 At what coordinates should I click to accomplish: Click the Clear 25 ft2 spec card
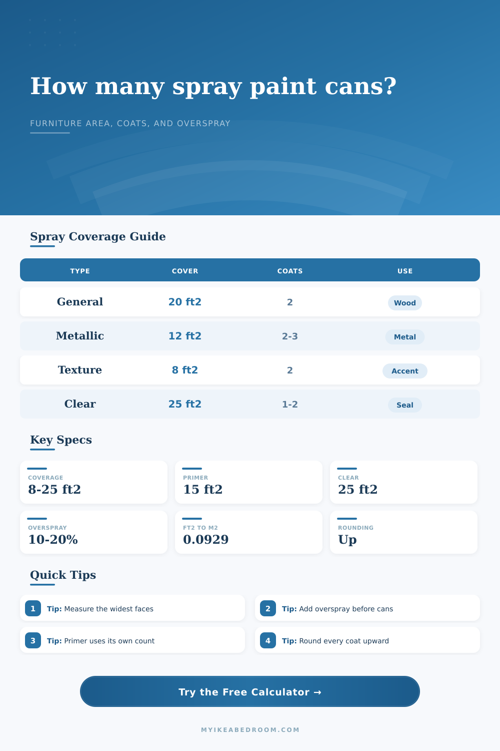pos(403,482)
